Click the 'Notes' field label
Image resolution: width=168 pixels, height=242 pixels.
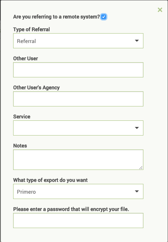tap(20, 146)
